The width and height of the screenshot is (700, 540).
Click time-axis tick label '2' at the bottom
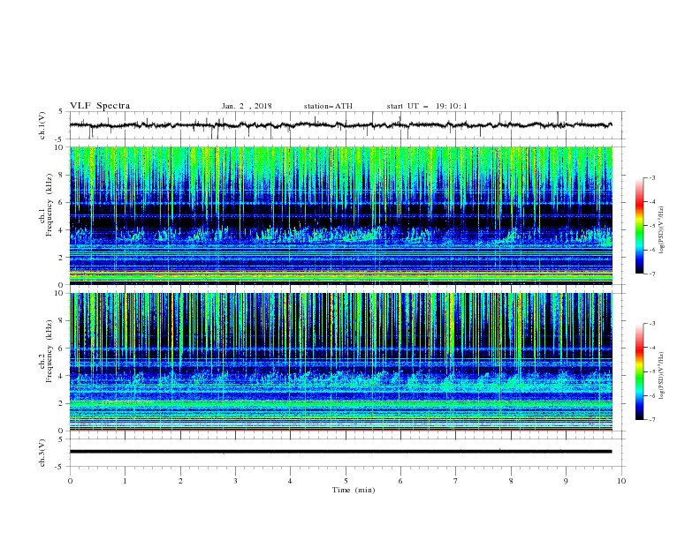180,481
